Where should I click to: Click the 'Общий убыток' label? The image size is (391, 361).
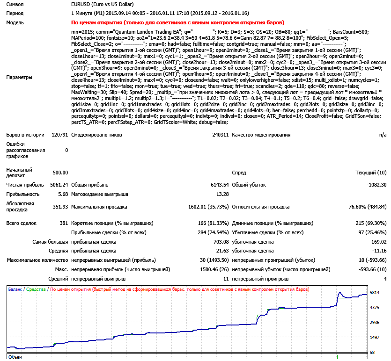pyautogui.click(x=249, y=185)
